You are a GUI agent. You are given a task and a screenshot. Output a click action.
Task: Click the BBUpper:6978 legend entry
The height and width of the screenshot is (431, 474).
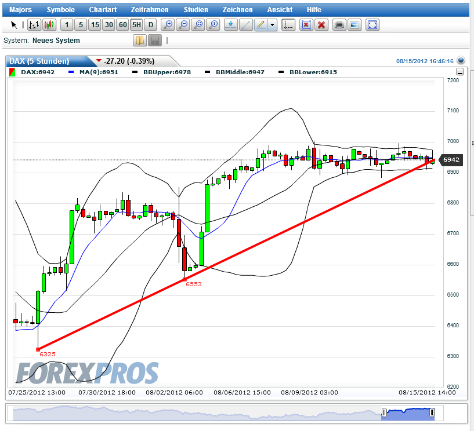pyautogui.click(x=167, y=72)
